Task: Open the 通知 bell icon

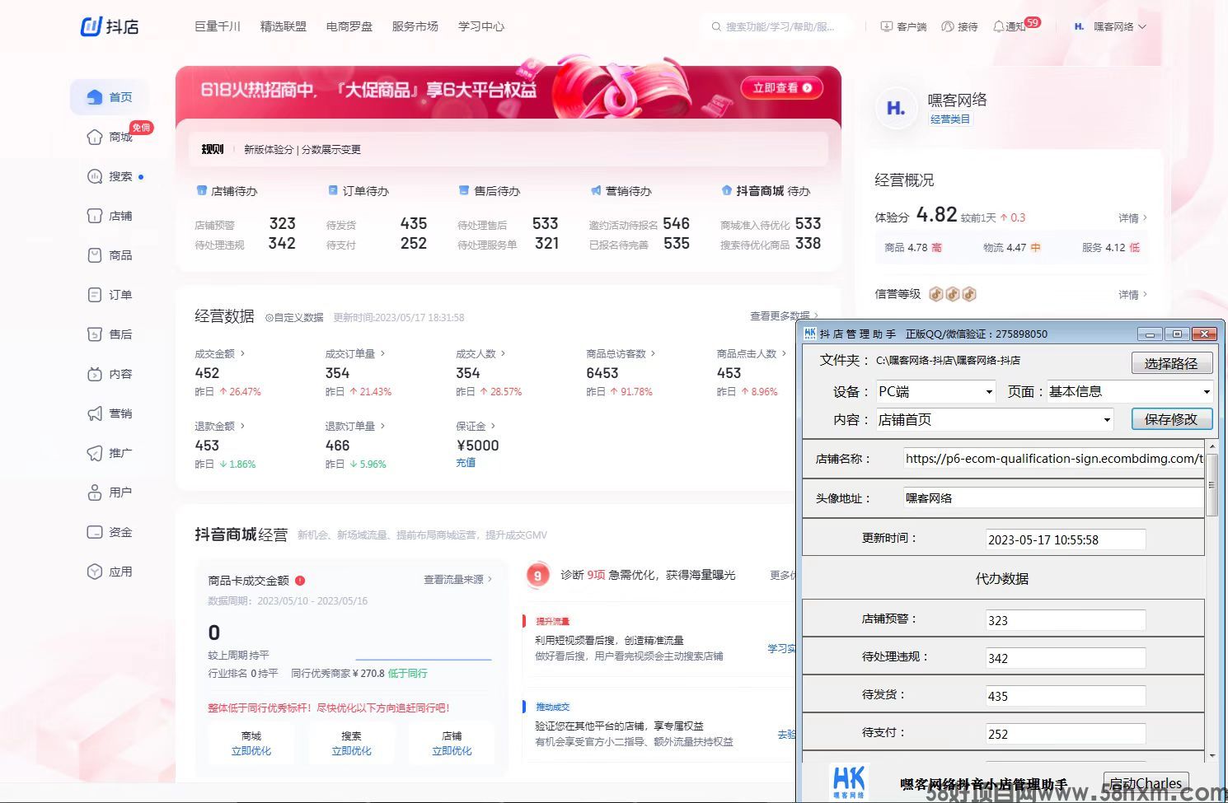Action: [x=999, y=26]
